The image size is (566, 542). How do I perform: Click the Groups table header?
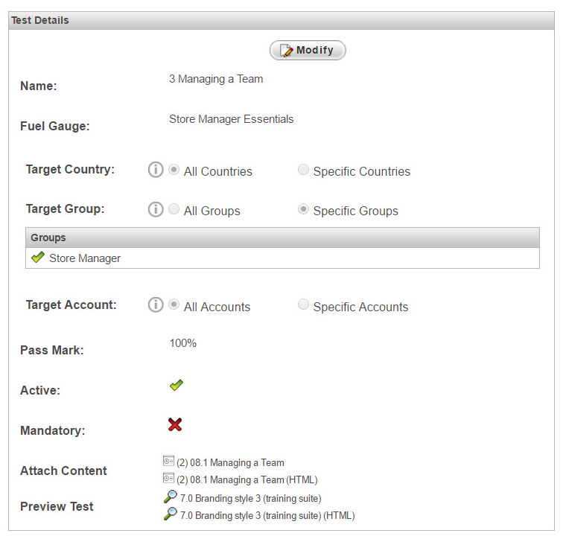283,237
